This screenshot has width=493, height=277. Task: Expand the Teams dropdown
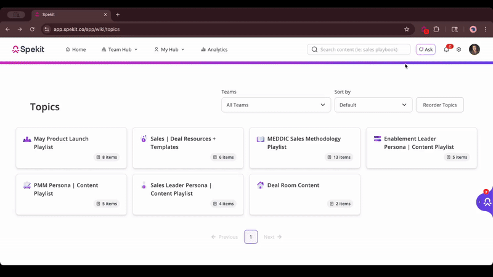[275, 105]
